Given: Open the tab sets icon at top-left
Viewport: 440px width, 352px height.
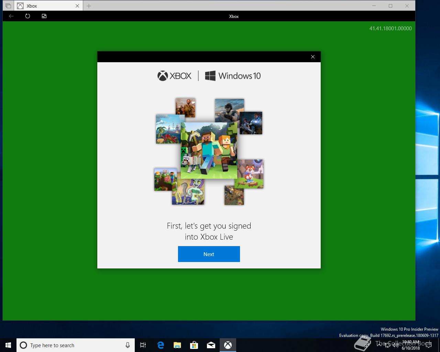Looking at the screenshot, I should coord(8,6).
